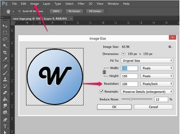Select the Crop tool
This screenshot has height=134, width=180.
point(5,52)
